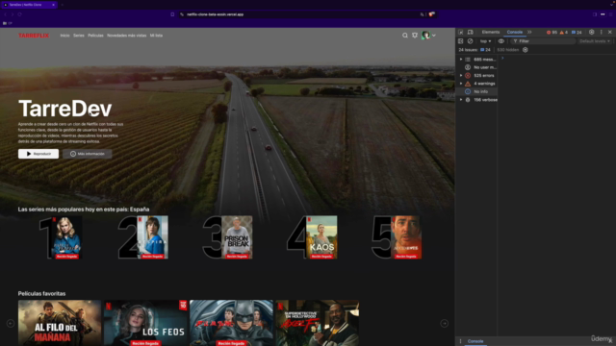
Task: Open the Películas nav link
Action: point(95,36)
